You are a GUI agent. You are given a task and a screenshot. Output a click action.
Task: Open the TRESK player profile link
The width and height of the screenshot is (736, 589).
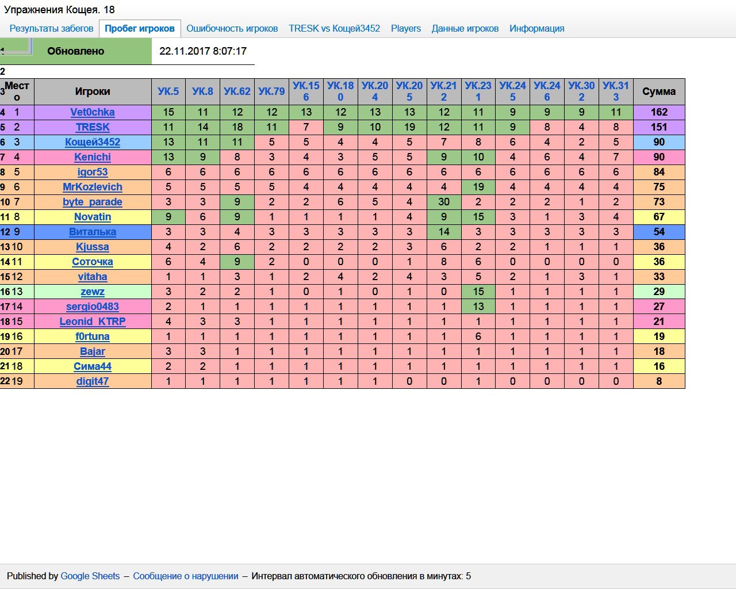[x=93, y=127]
